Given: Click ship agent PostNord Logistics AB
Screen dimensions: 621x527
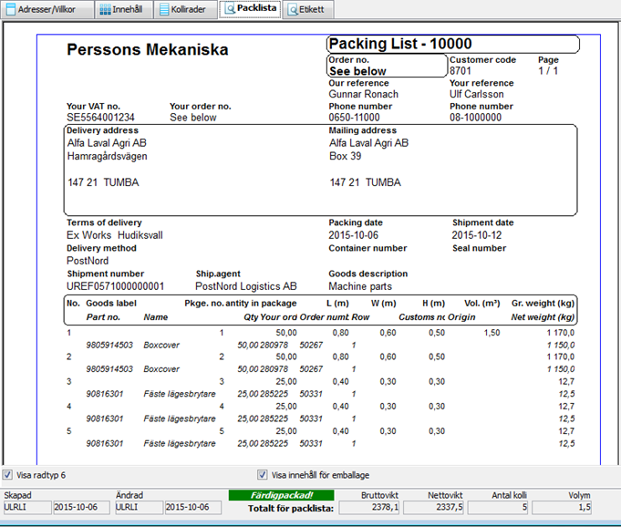Looking at the screenshot, I should (x=246, y=286).
